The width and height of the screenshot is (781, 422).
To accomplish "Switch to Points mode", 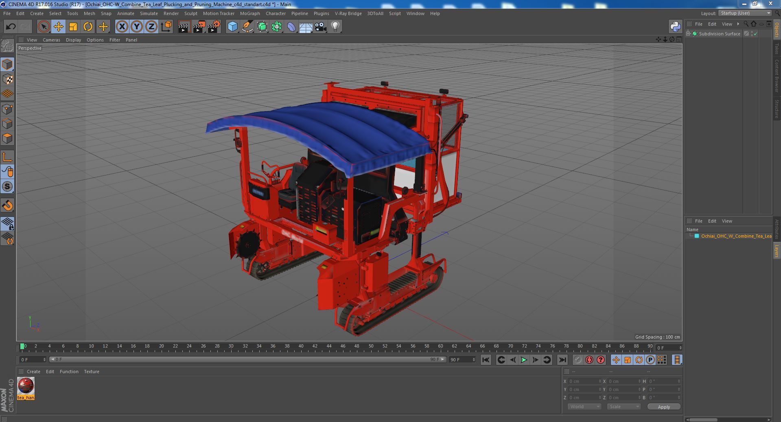I will [7, 109].
